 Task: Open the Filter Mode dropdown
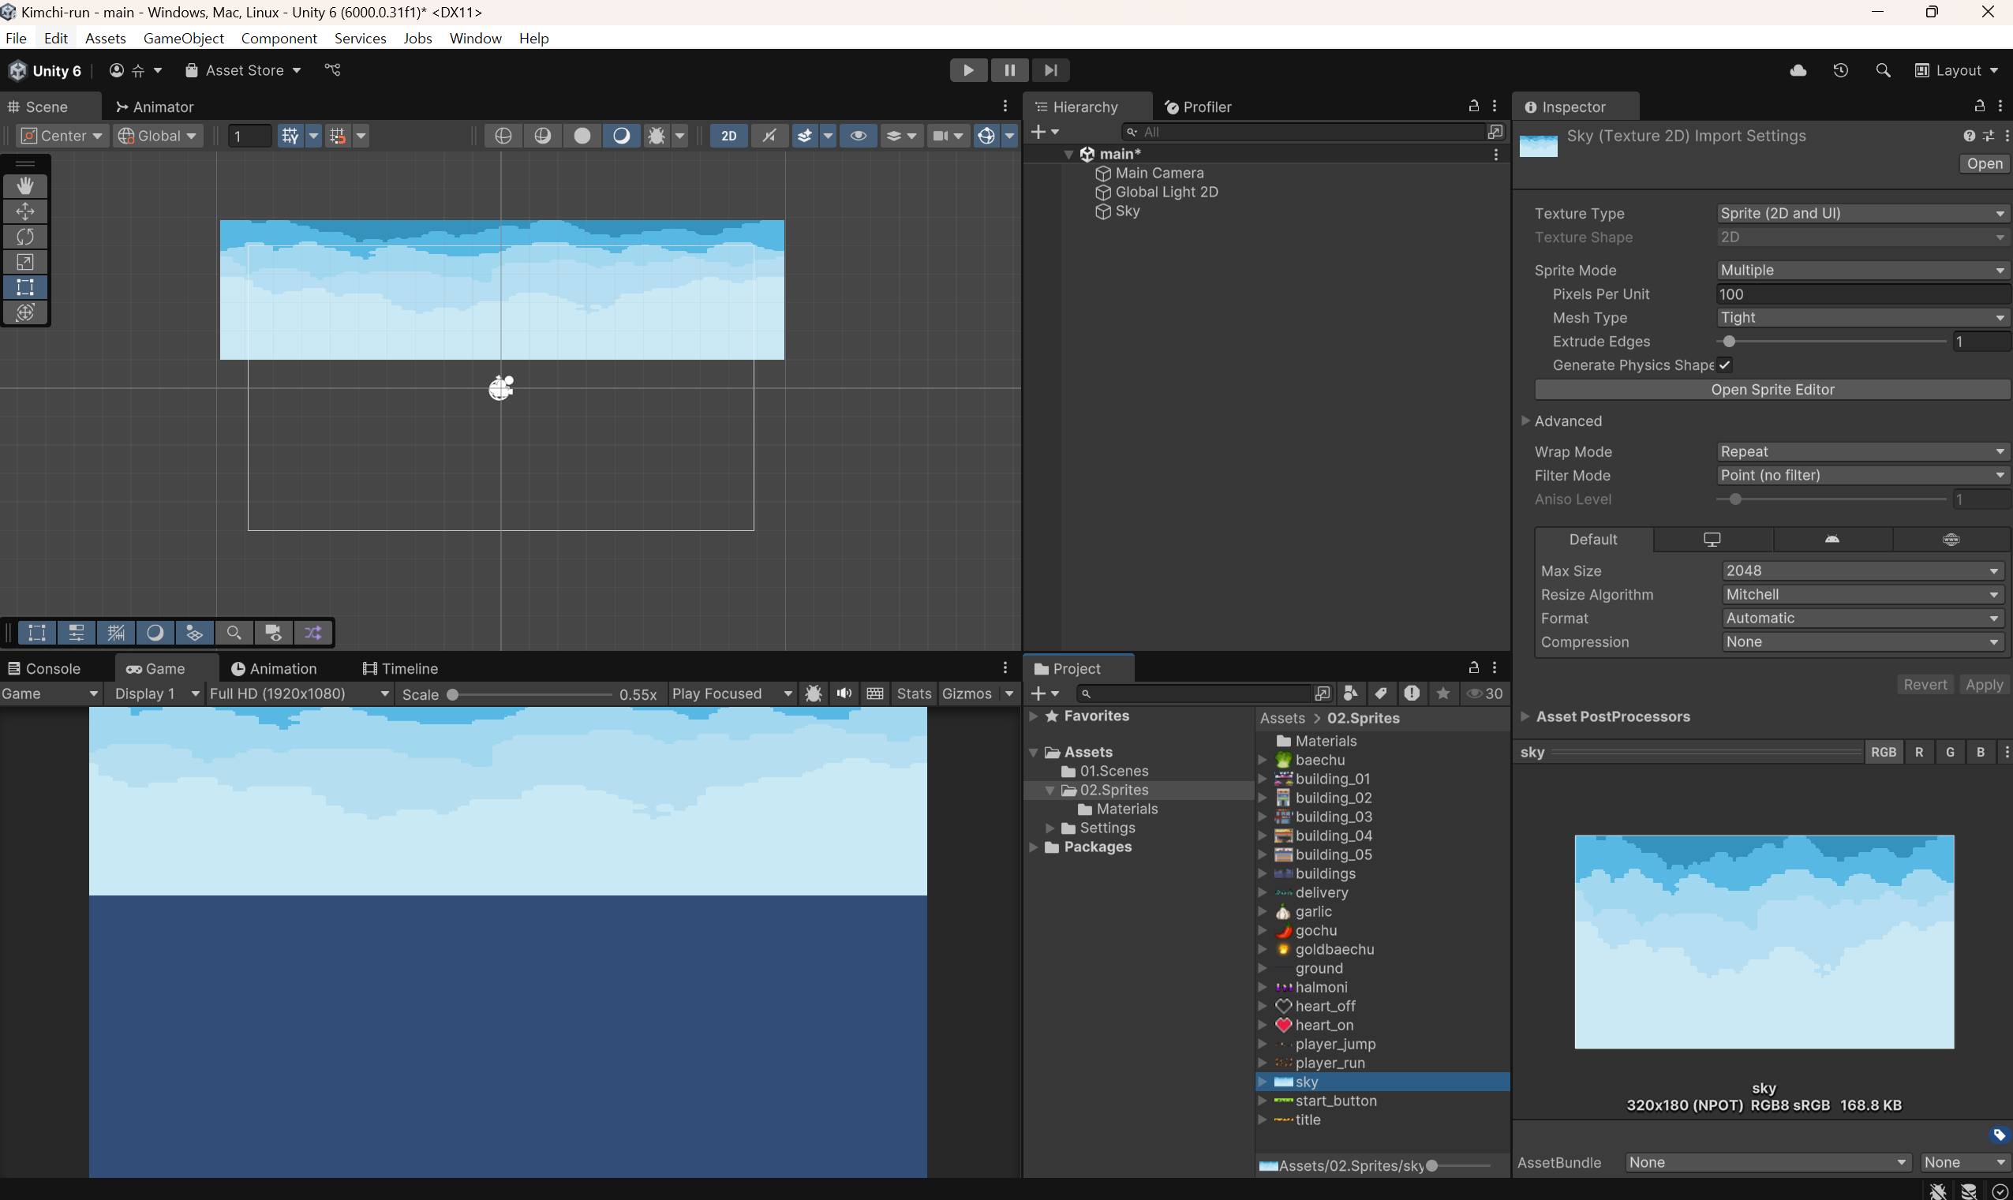point(1861,476)
